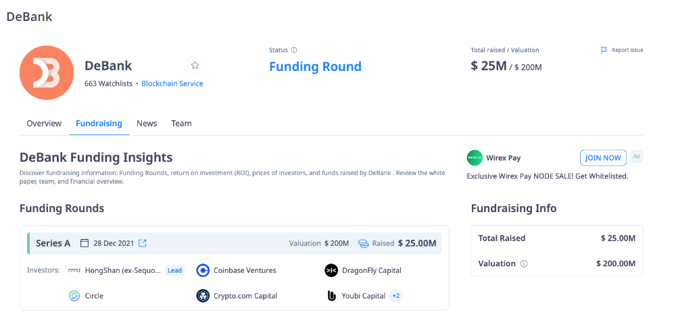The width and height of the screenshot is (676, 333).
Task: Click the Wirex Pay ad title
Action: tap(503, 157)
